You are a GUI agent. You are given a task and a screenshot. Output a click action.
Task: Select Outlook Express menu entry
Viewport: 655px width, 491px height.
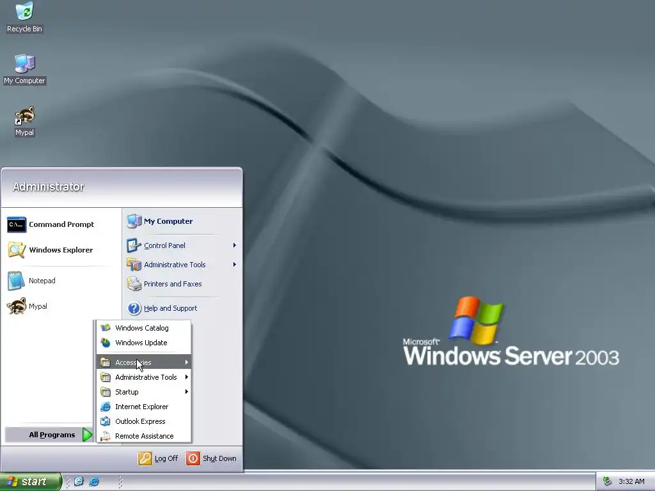coord(144,421)
